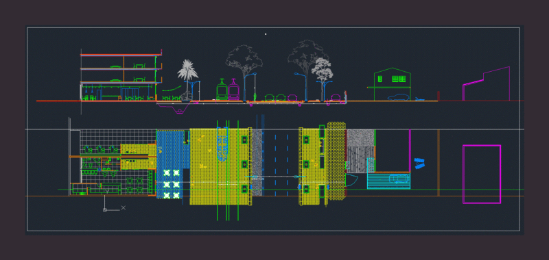The image size is (549, 260).
Task: Select the magenta vertical line in plan view
Action: point(410,151)
